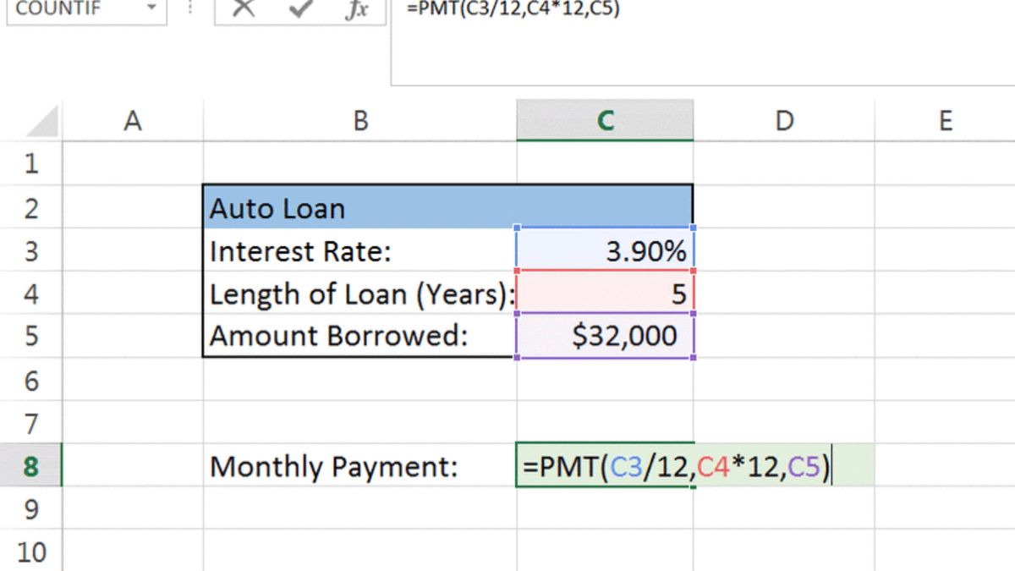This screenshot has height=571, width=1015.
Task: Select row 3 header
Action: [30, 250]
